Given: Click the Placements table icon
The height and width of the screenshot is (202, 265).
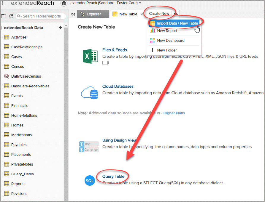Looking at the screenshot, I should (7, 154).
